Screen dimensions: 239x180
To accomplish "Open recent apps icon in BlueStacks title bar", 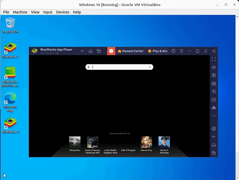I will pyautogui.click(x=99, y=51).
